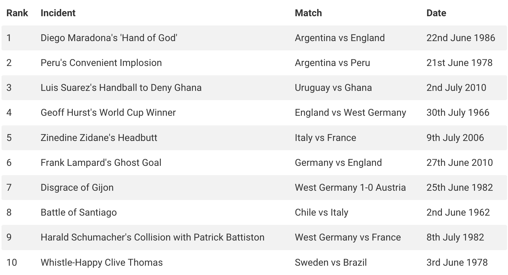Screen dimensions: 508x275
Task: Select Diego Maradona's 'Hand of God' incident
Action: click(109, 38)
